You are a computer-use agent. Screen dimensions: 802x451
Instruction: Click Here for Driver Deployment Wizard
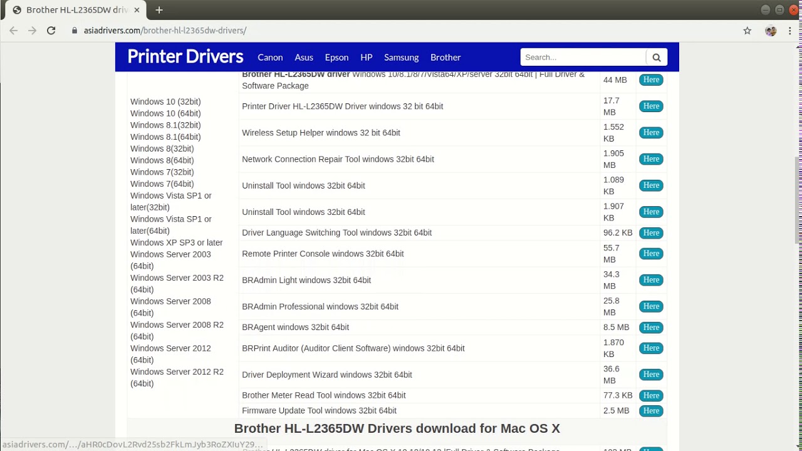click(651, 374)
